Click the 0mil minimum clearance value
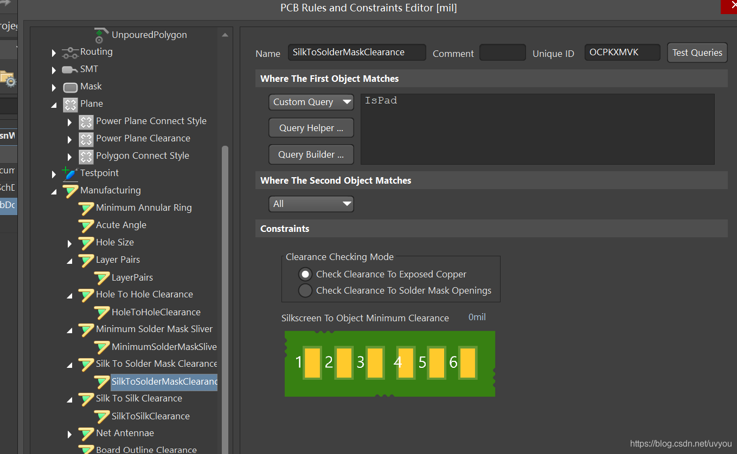 pos(477,317)
